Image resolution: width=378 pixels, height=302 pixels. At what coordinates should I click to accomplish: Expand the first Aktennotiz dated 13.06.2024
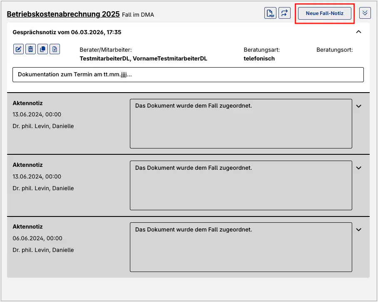point(359,106)
